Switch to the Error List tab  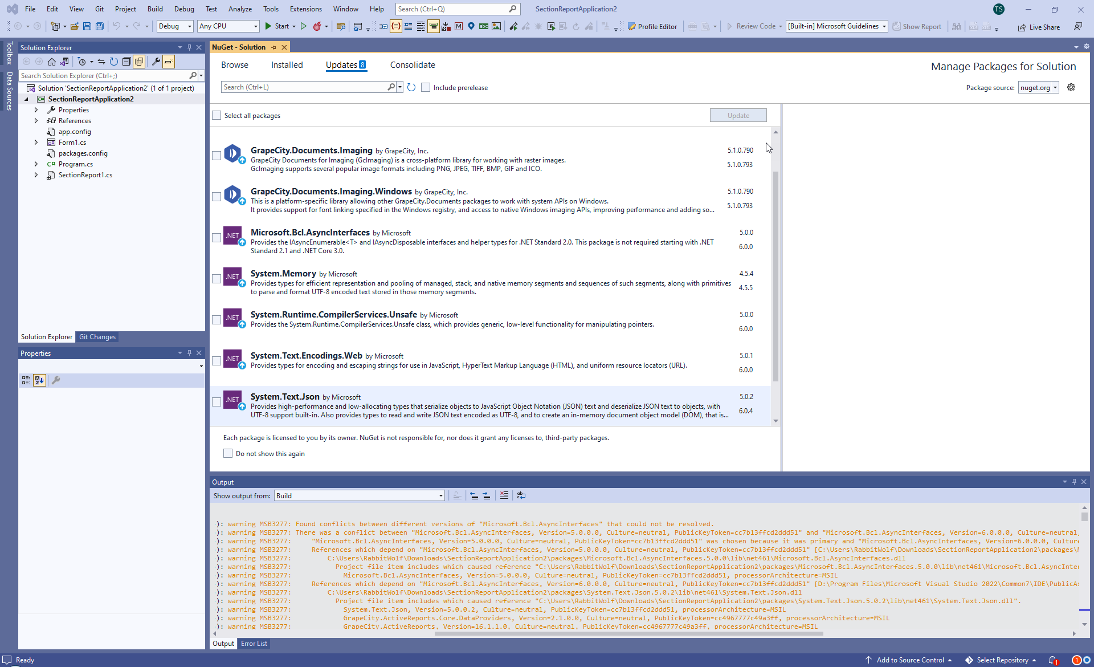point(254,644)
